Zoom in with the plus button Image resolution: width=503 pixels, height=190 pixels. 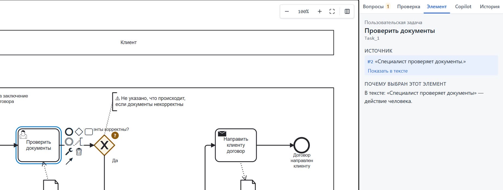tap(319, 11)
